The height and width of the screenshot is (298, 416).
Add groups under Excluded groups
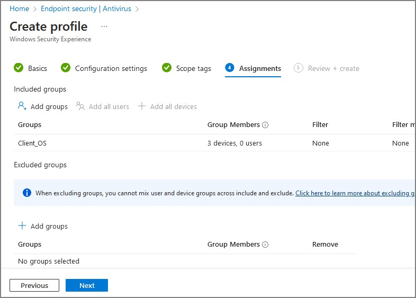(43, 226)
